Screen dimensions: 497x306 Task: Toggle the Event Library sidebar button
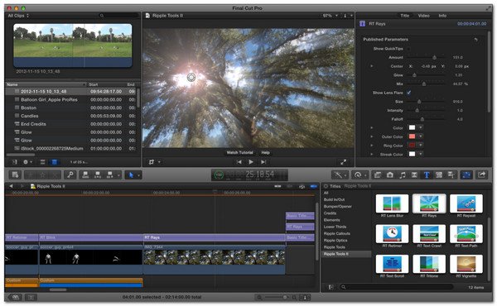point(15,162)
